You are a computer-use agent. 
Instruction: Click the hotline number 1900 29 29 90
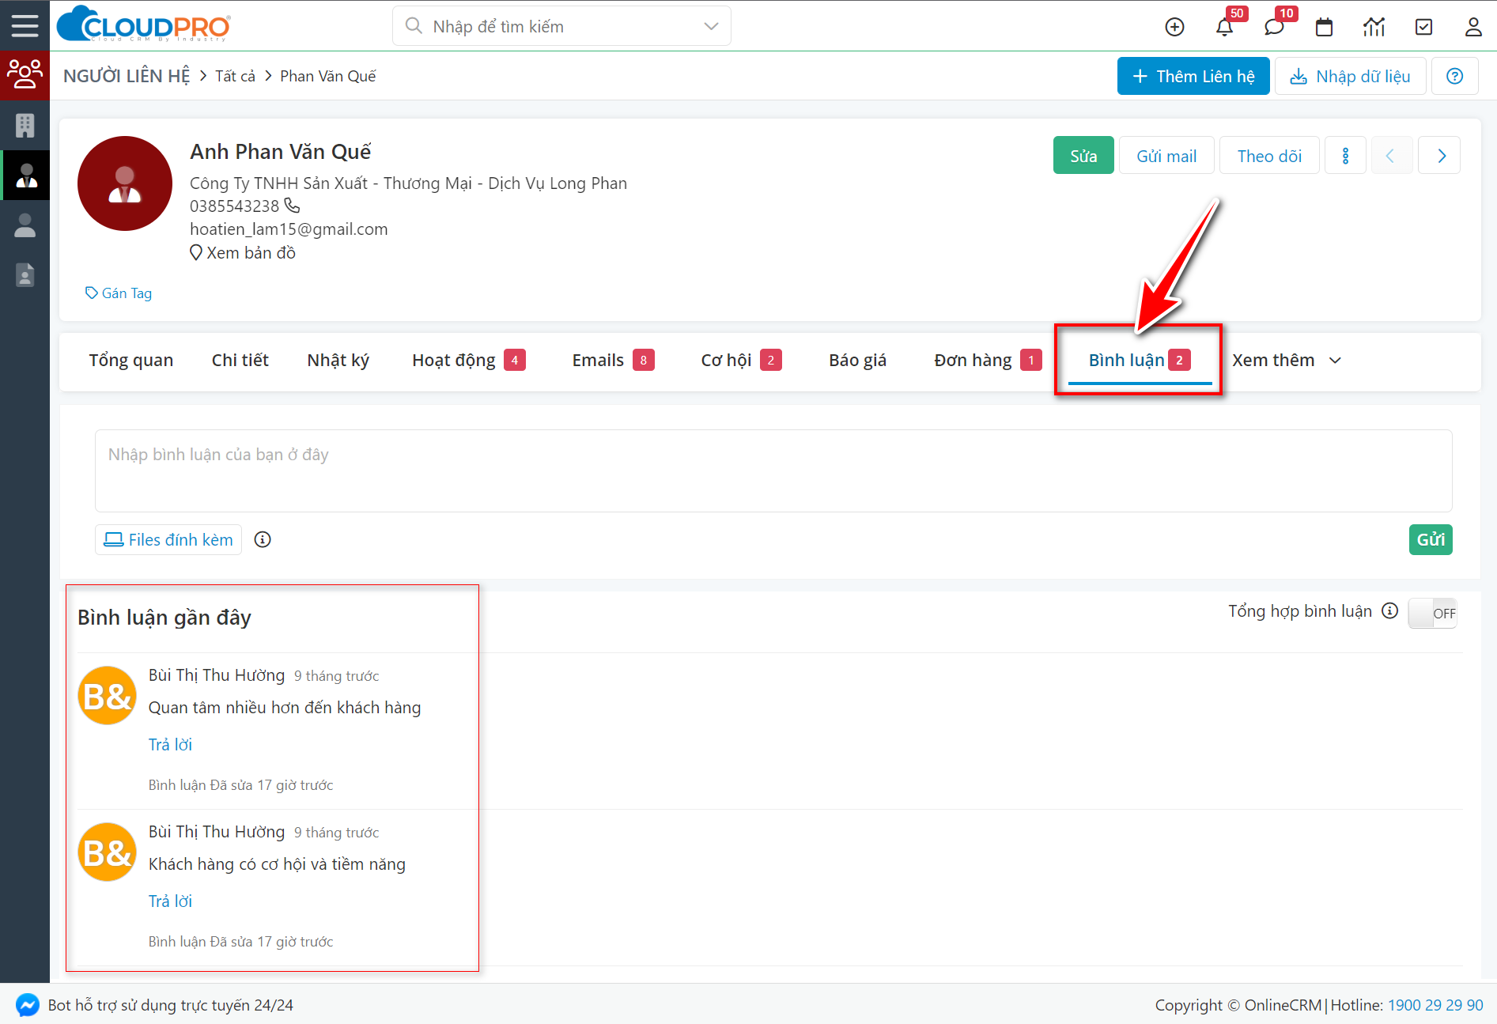click(1435, 1005)
